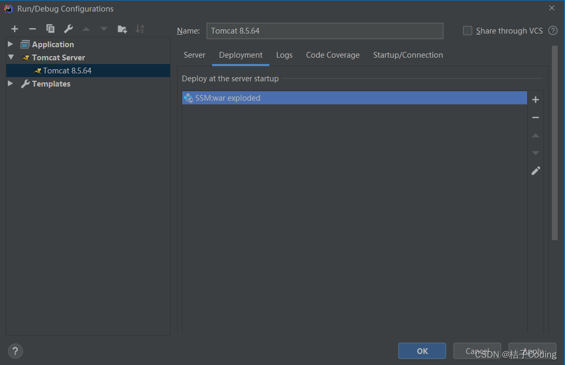565x365 pixels.
Task: Enable the Share through VCS checkbox
Action: [467, 30]
